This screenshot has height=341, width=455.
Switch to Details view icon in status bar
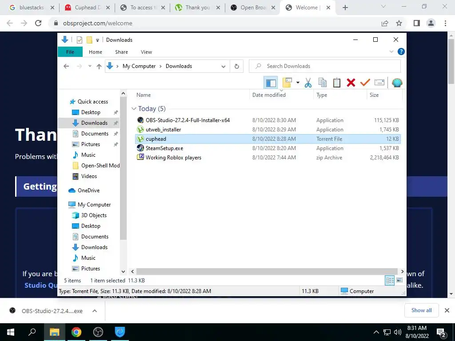pos(390,281)
